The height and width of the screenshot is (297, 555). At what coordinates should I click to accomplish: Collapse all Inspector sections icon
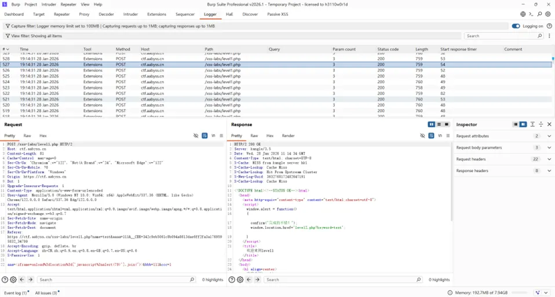point(541,124)
